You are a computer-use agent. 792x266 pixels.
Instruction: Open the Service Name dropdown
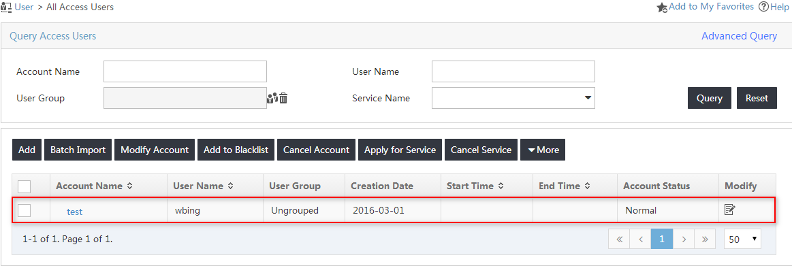(x=513, y=98)
